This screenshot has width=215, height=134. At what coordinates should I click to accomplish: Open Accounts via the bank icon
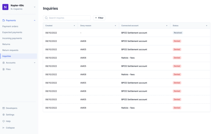click(x=3, y=63)
